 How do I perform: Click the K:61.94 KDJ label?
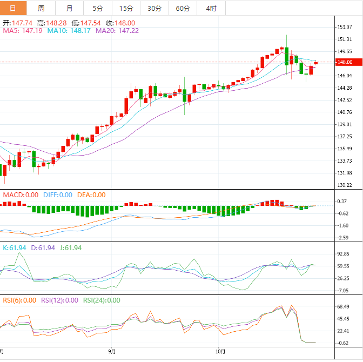click(x=15, y=248)
